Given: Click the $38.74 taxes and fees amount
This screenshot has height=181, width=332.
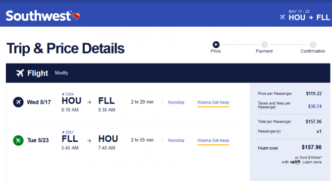Looking at the screenshot, I should pyautogui.click(x=315, y=106).
